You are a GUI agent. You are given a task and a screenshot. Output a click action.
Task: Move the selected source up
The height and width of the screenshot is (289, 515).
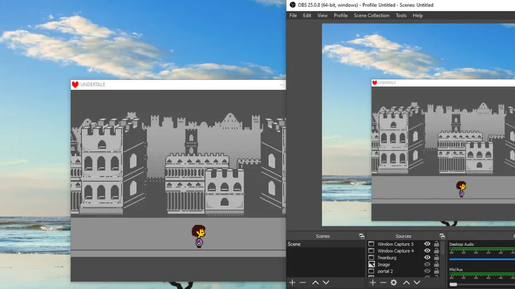406,283
